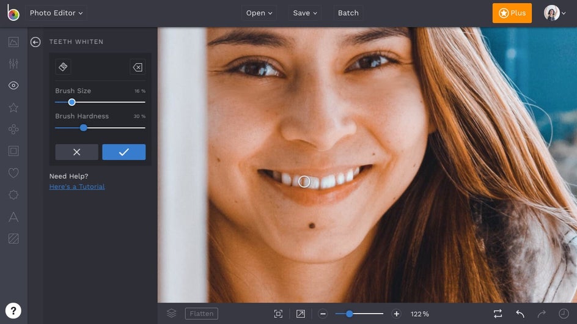Select the paint brush mode icon

point(63,67)
